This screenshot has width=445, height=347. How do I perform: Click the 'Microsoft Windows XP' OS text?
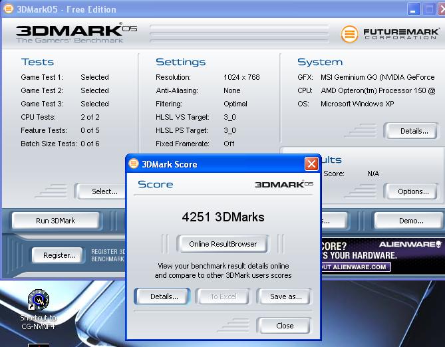point(357,104)
